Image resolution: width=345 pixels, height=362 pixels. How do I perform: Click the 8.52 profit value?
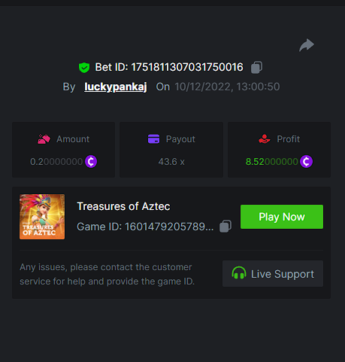[x=272, y=162]
